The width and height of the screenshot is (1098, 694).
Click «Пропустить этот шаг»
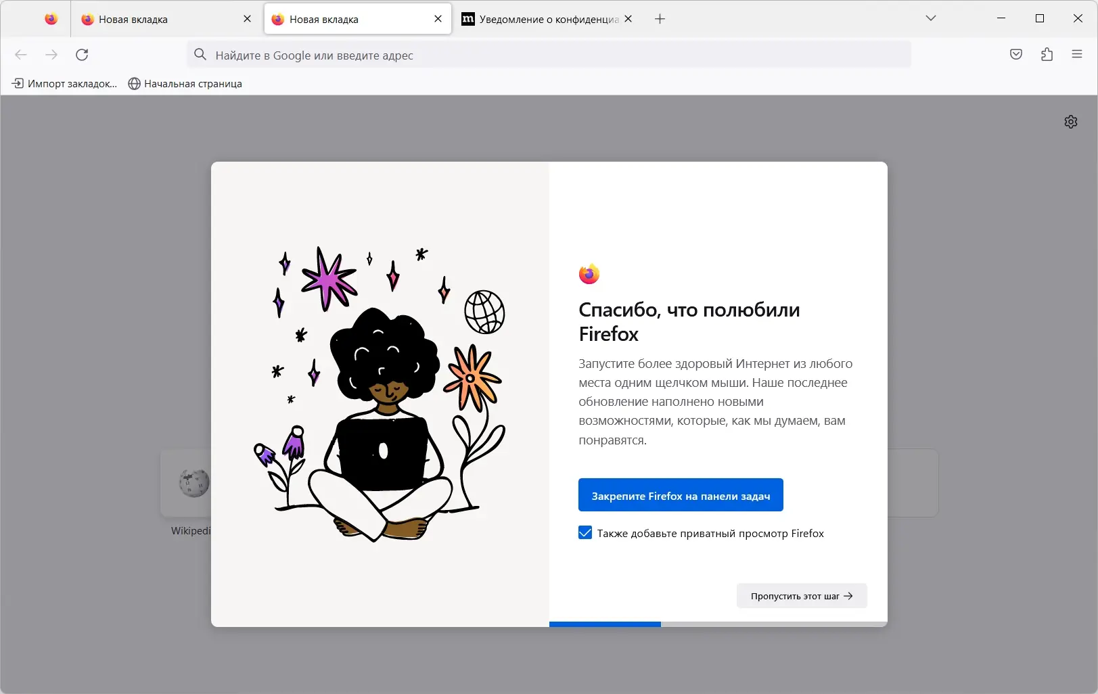(801, 595)
